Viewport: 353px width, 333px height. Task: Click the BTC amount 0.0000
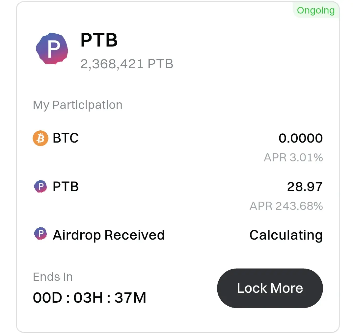click(301, 138)
